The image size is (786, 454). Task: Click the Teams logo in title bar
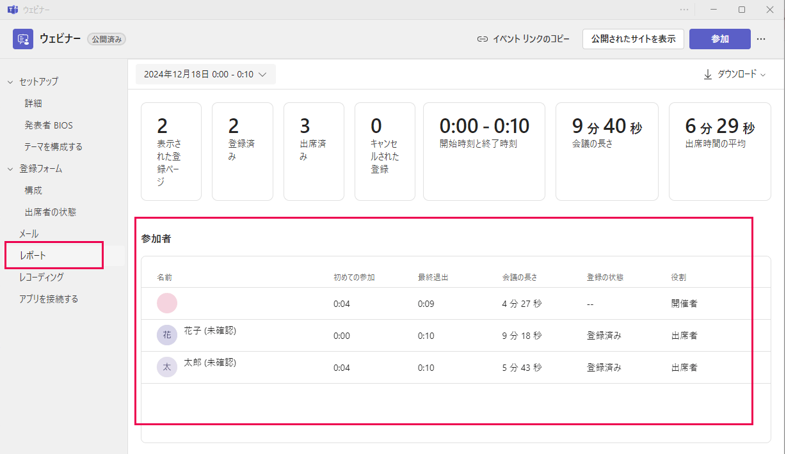[x=12, y=10]
